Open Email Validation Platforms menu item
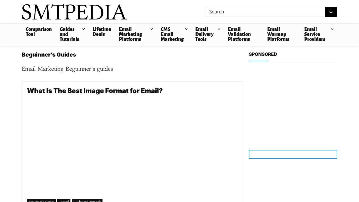 (239, 34)
